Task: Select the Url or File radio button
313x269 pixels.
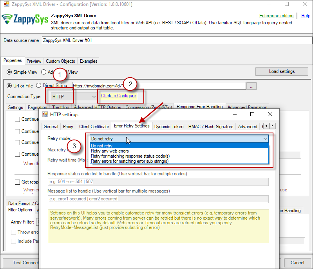Action: [x=10, y=85]
